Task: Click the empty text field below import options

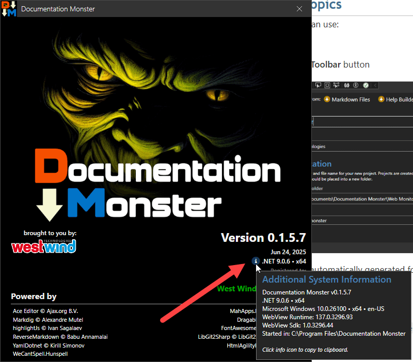Action: pos(362,122)
